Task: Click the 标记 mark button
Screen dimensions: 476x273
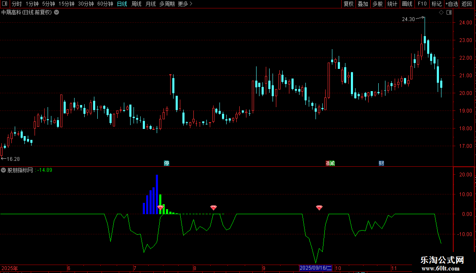Action: coord(436,4)
